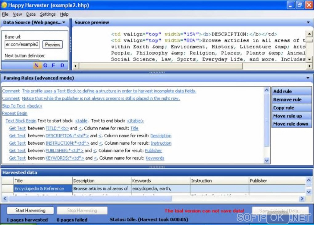314x225 pixels.
Task: Click the Description column name link
Action: [161, 135]
